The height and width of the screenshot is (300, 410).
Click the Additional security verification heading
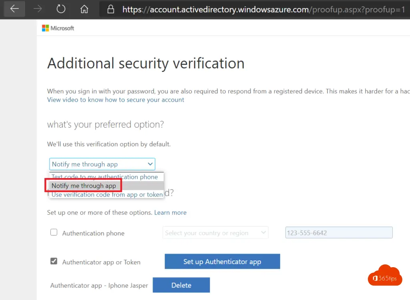[x=146, y=63]
